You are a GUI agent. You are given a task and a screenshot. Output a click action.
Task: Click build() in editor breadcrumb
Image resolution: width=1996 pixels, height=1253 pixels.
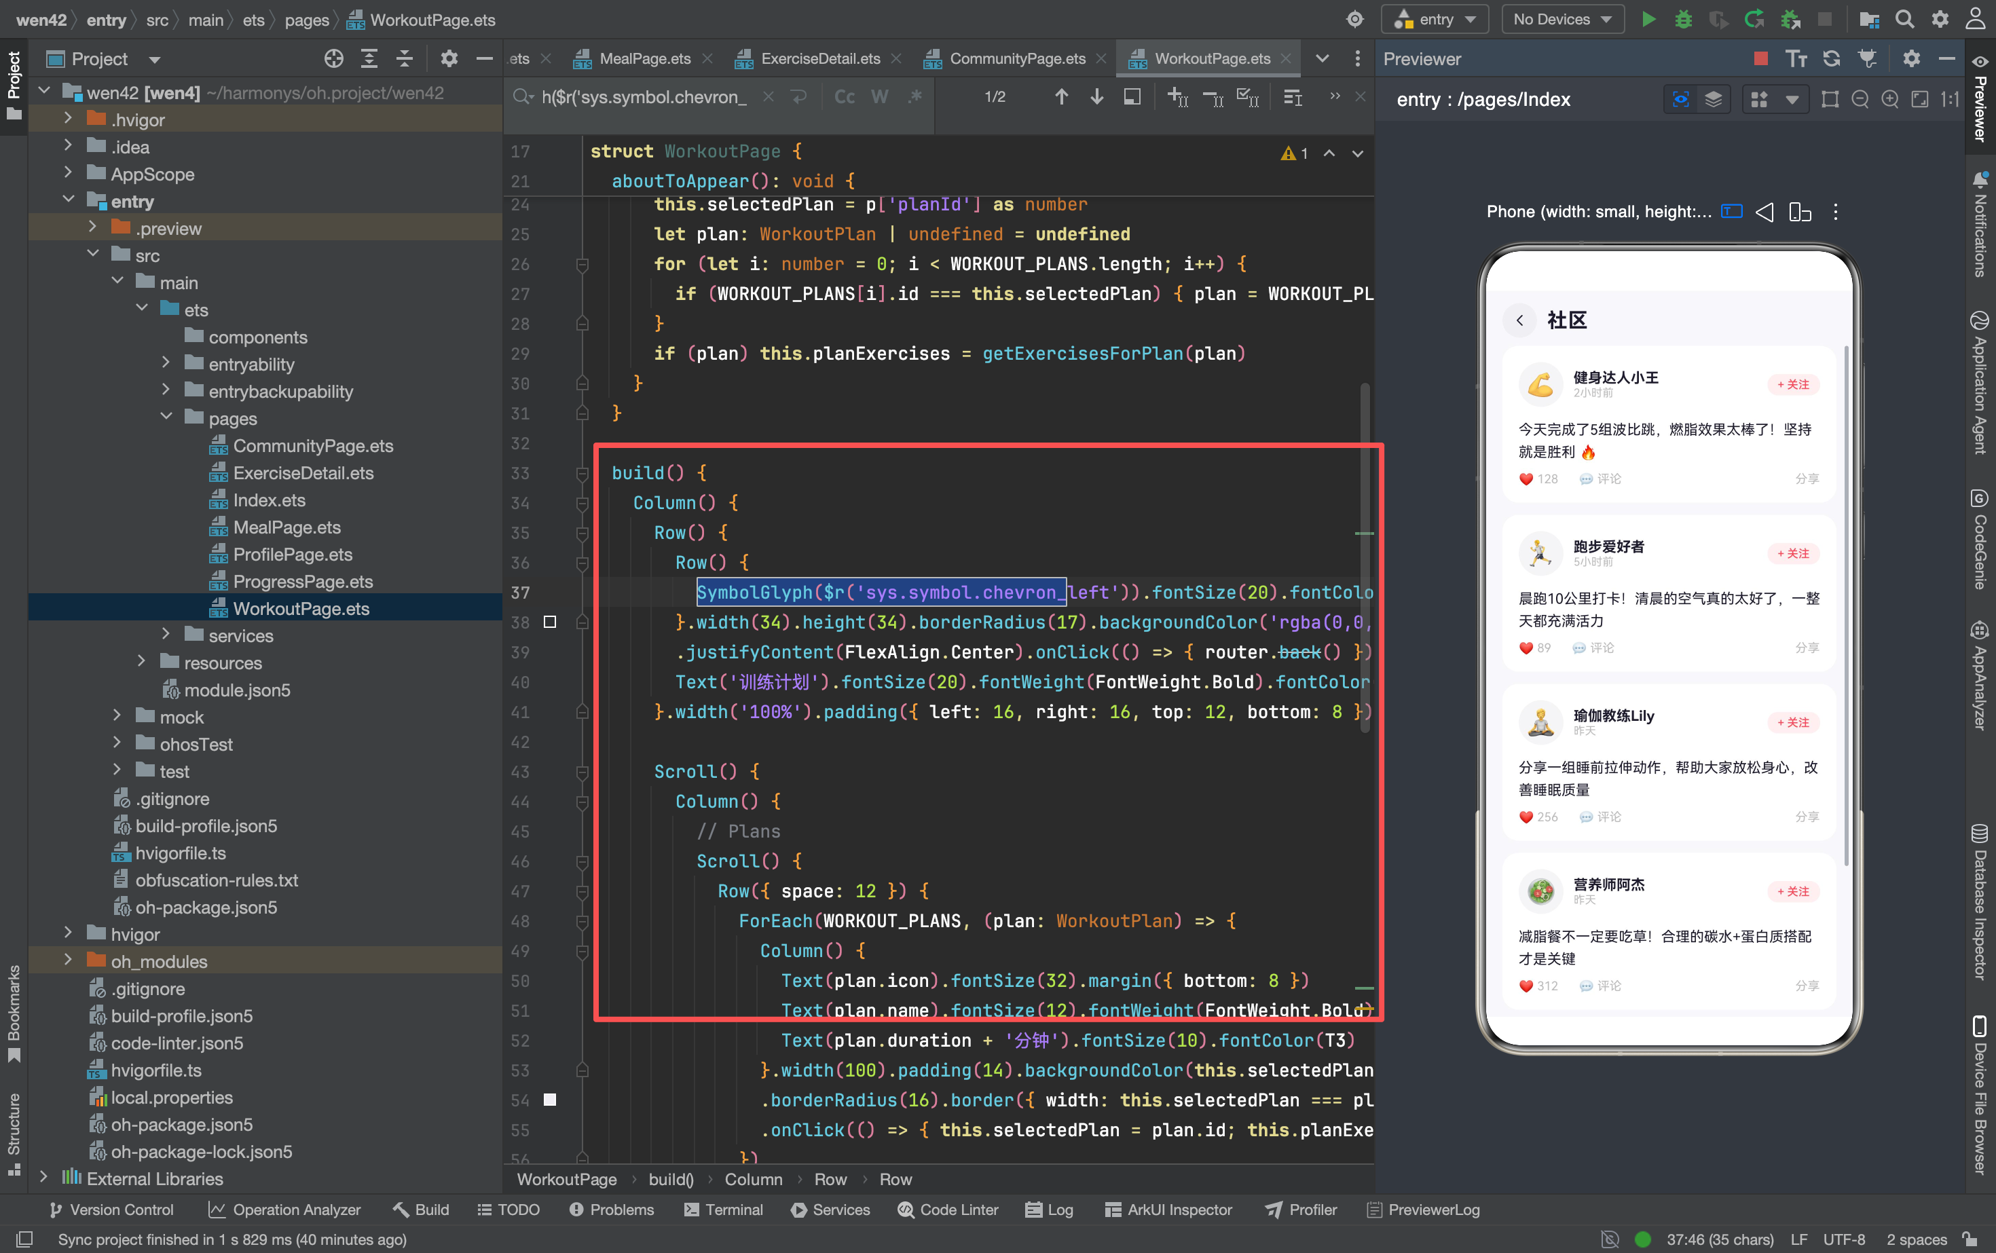[x=671, y=1179]
